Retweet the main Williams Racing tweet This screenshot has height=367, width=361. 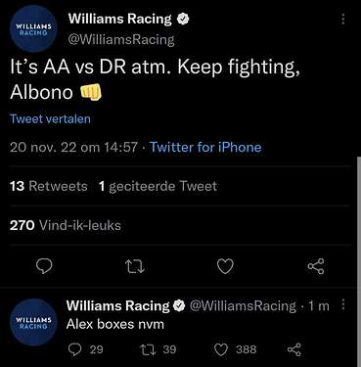pyautogui.click(x=135, y=266)
